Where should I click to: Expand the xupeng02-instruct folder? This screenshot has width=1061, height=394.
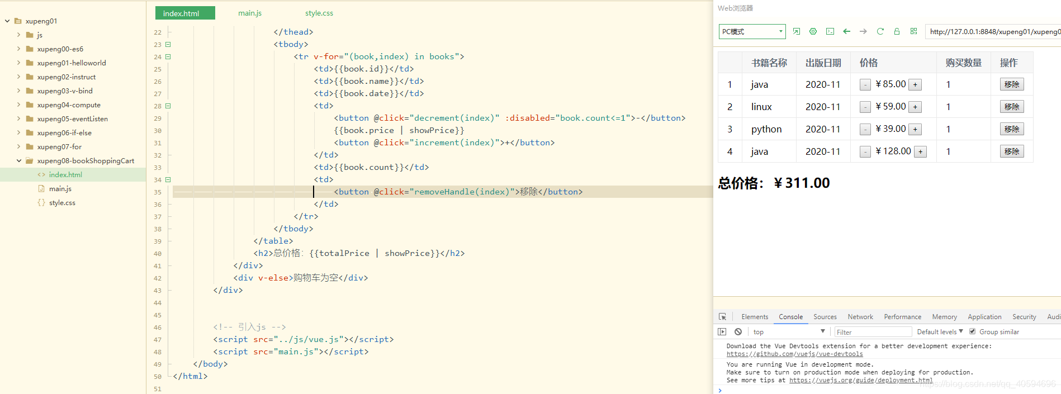point(18,77)
